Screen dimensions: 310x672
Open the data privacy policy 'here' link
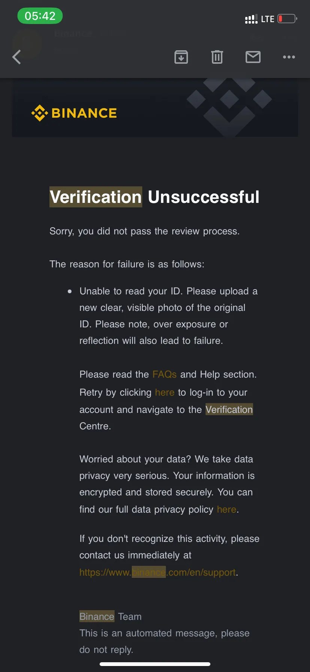click(226, 509)
